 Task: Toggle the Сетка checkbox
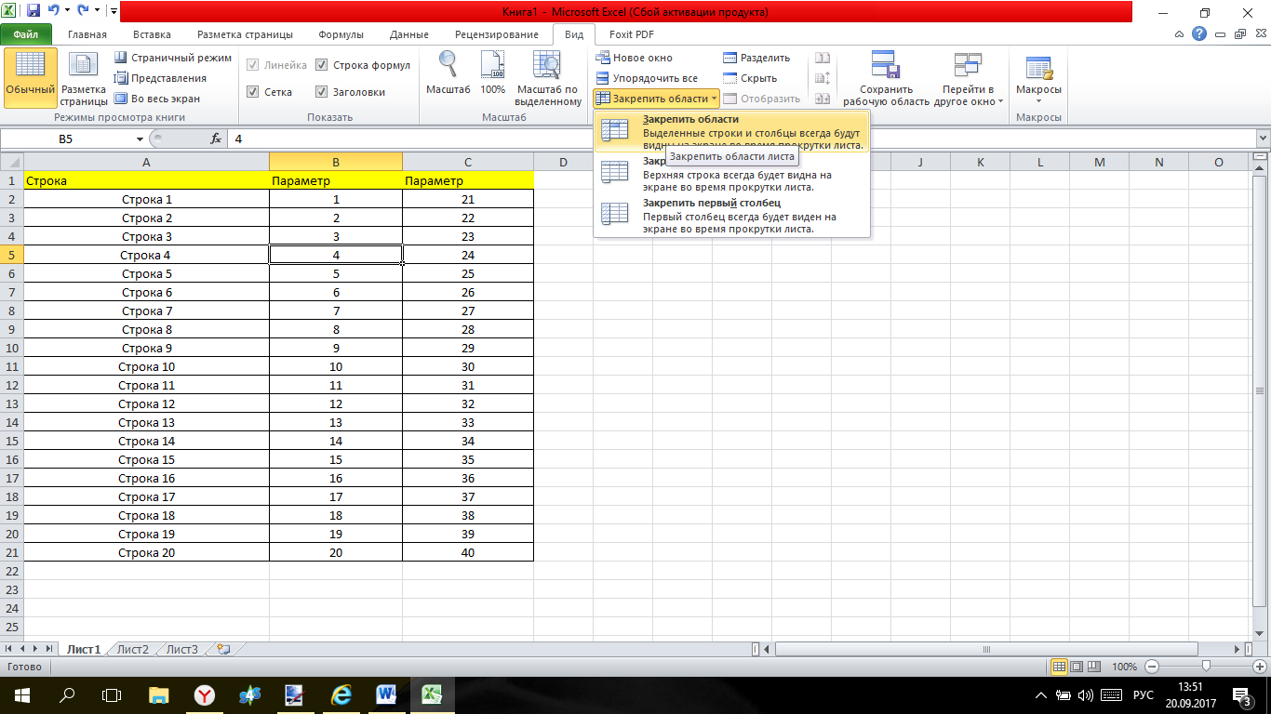[253, 92]
